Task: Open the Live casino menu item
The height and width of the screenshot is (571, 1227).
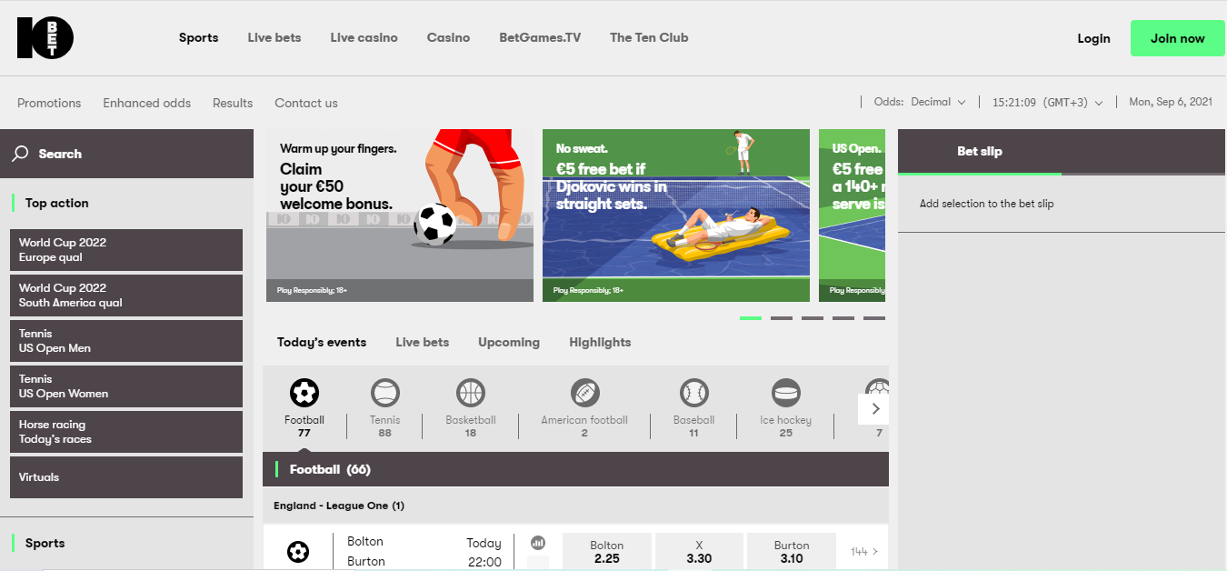Action: 364,38
